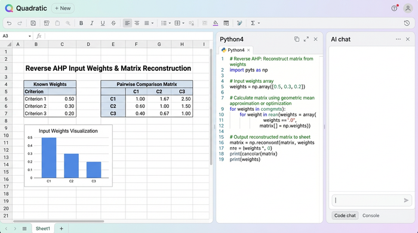Align cell text left
Image resolution: width=418 pixels, height=233 pixels.
pyautogui.click(x=127, y=23)
